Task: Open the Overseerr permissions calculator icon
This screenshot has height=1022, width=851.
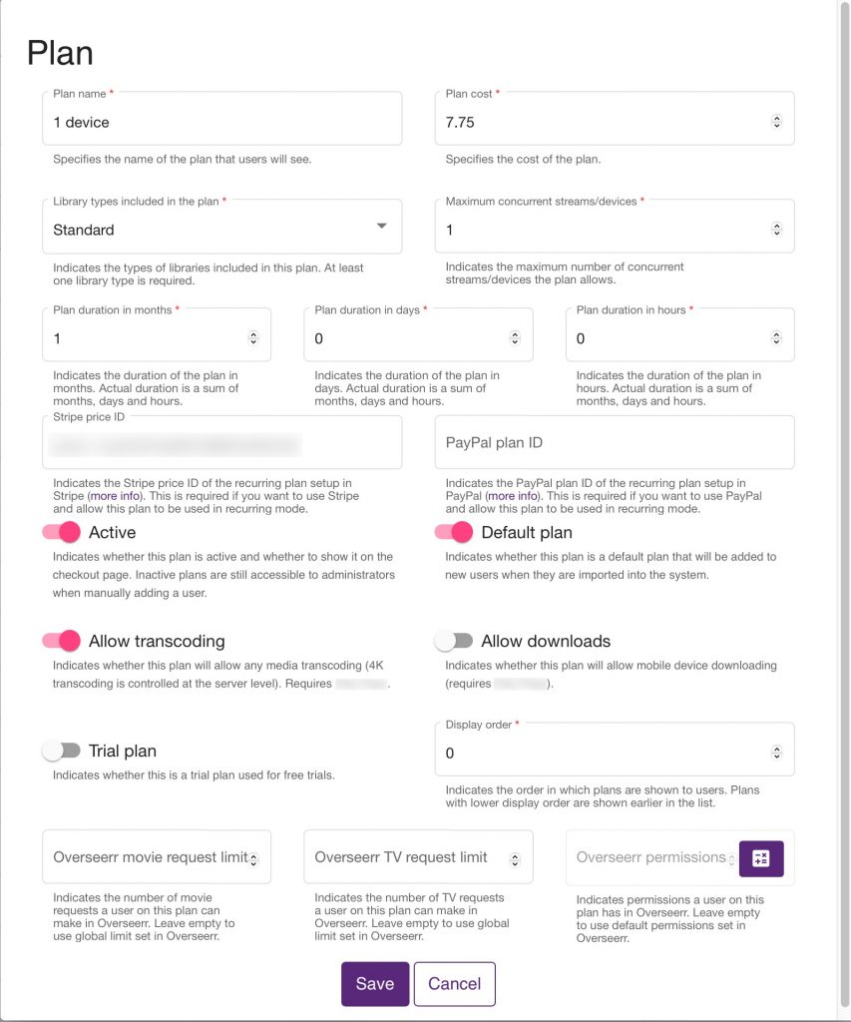Action: [x=761, y=858]
